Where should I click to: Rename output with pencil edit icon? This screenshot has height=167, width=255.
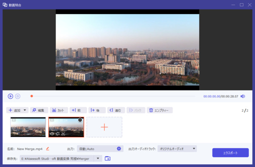48,149
